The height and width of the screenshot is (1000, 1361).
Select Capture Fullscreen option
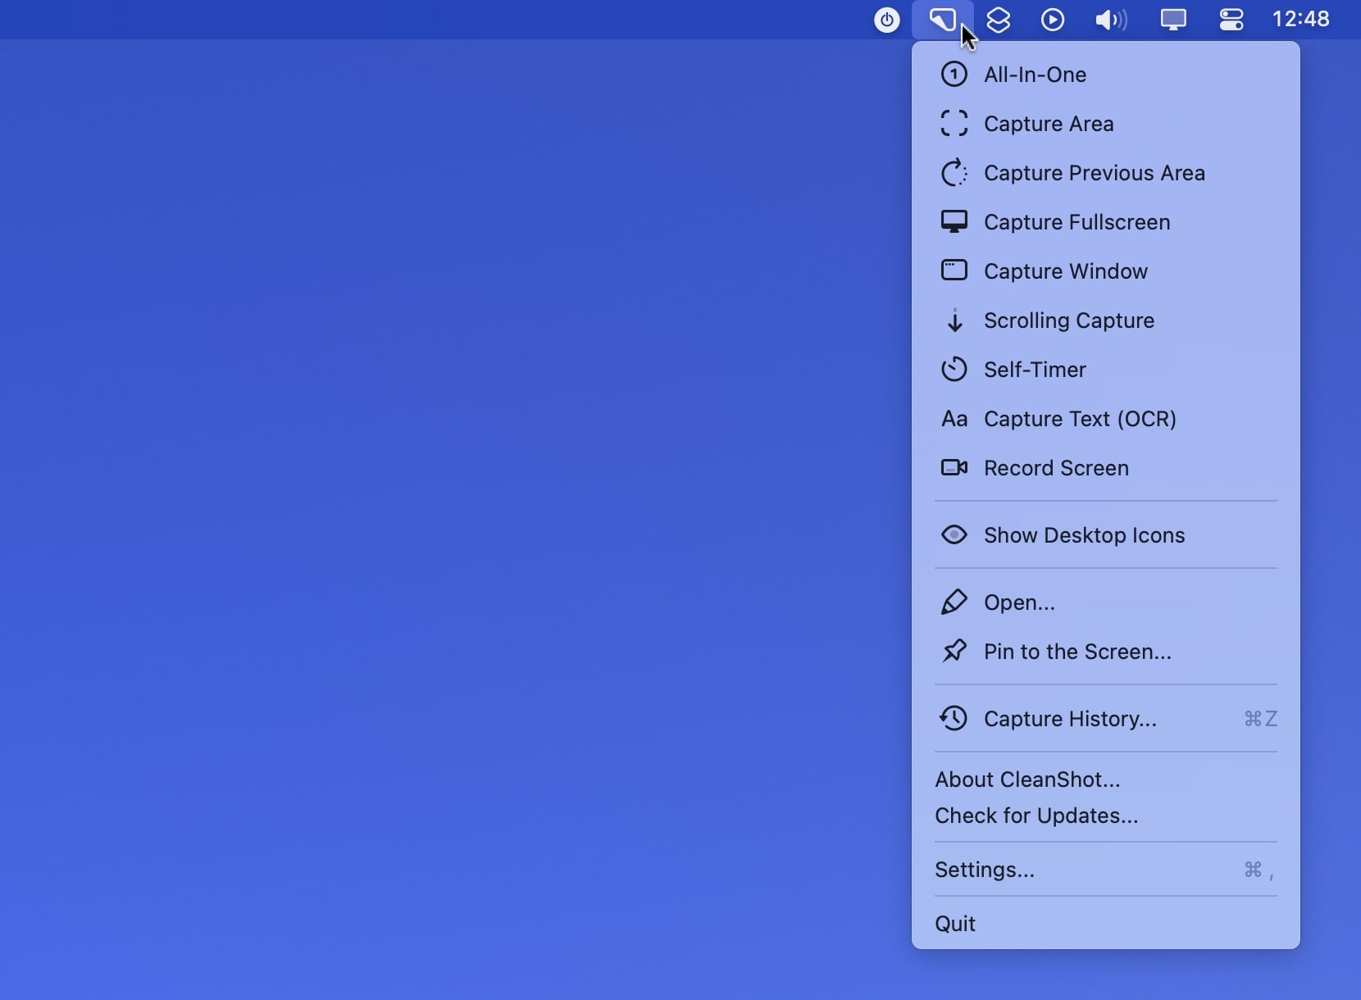(1077, 222)
